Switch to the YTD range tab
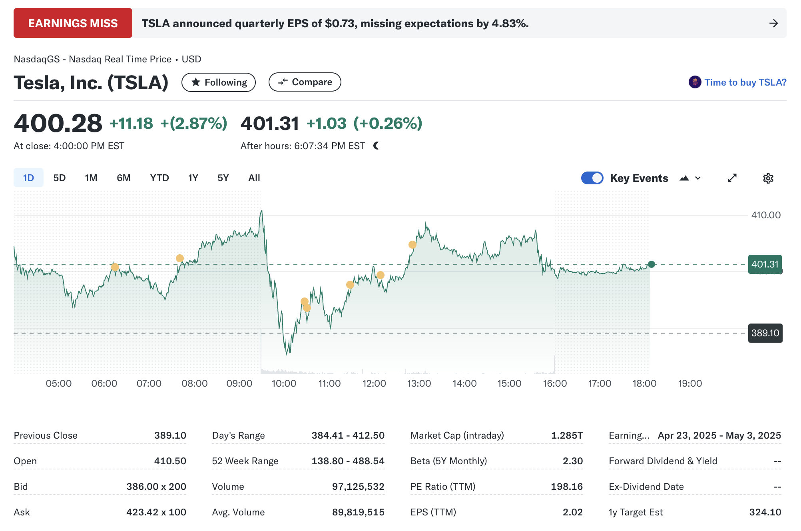 coord(159,178)
